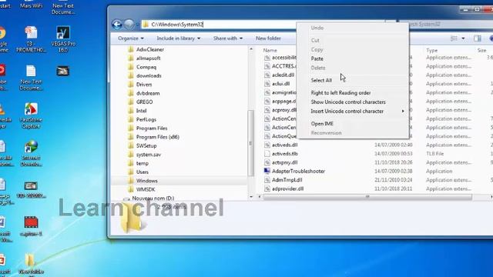This screenshot has height=277, width=493.
Task: Click the Name column header
Action: (270, 50)
